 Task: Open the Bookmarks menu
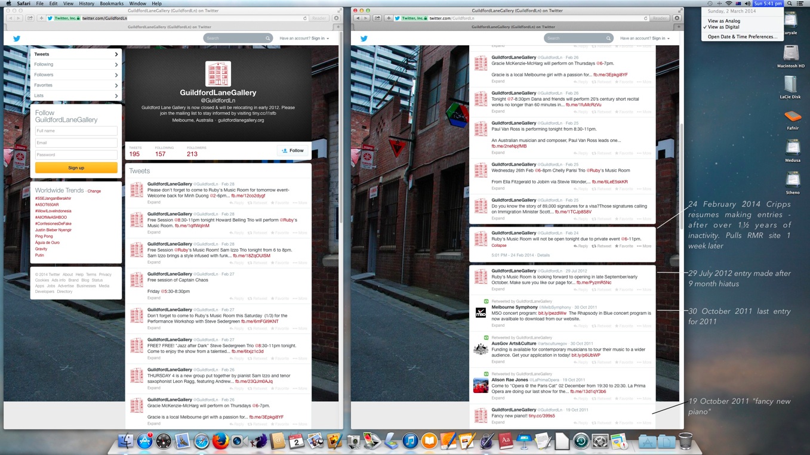112,4
